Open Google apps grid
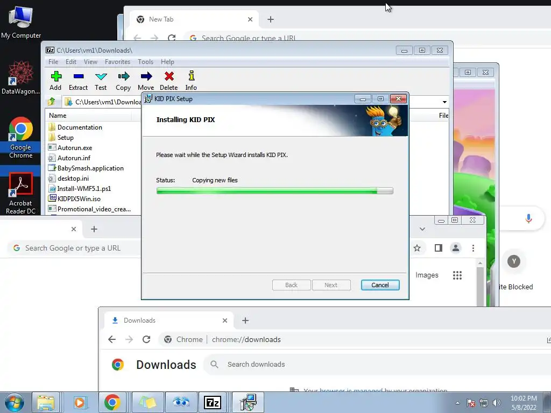This screenshot has height=413, width=551. (457, 275)
